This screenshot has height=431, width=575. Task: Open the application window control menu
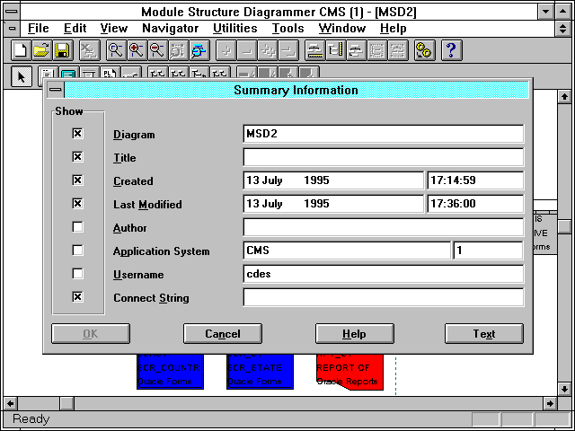tap(10, 12)
